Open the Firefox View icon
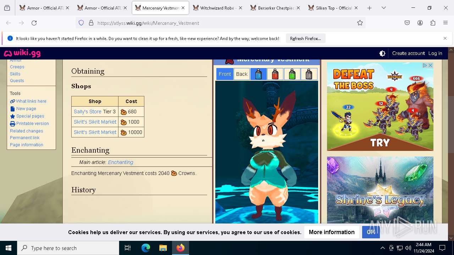This screenshot has width=454, height=255. (x=7, y=8)
